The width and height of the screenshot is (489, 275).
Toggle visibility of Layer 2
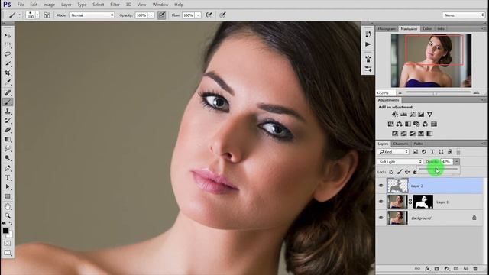coord(381,186)
